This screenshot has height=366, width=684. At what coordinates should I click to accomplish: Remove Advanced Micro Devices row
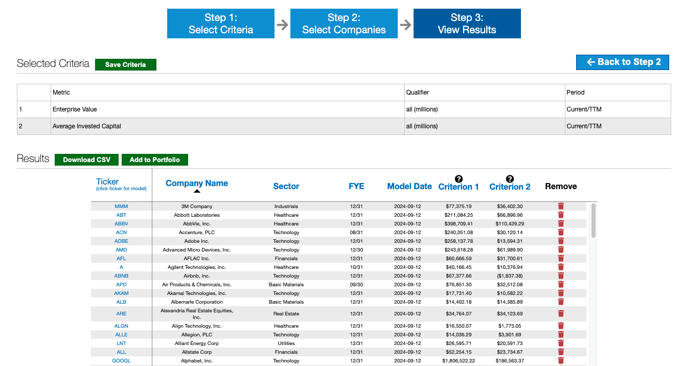tap(561, 250)
